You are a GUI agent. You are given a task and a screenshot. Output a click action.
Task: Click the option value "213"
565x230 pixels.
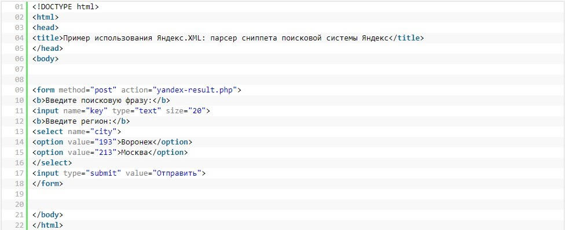coord(105,152)
